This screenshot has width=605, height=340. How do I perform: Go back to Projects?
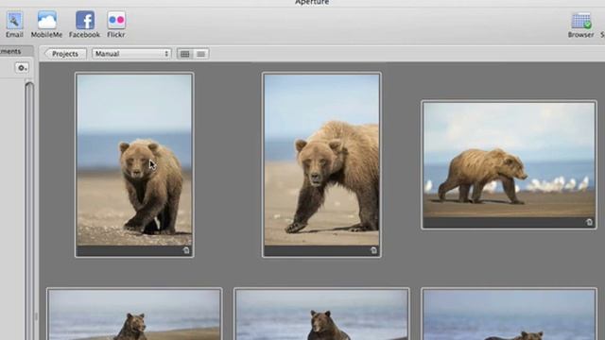tap(65, 54)
